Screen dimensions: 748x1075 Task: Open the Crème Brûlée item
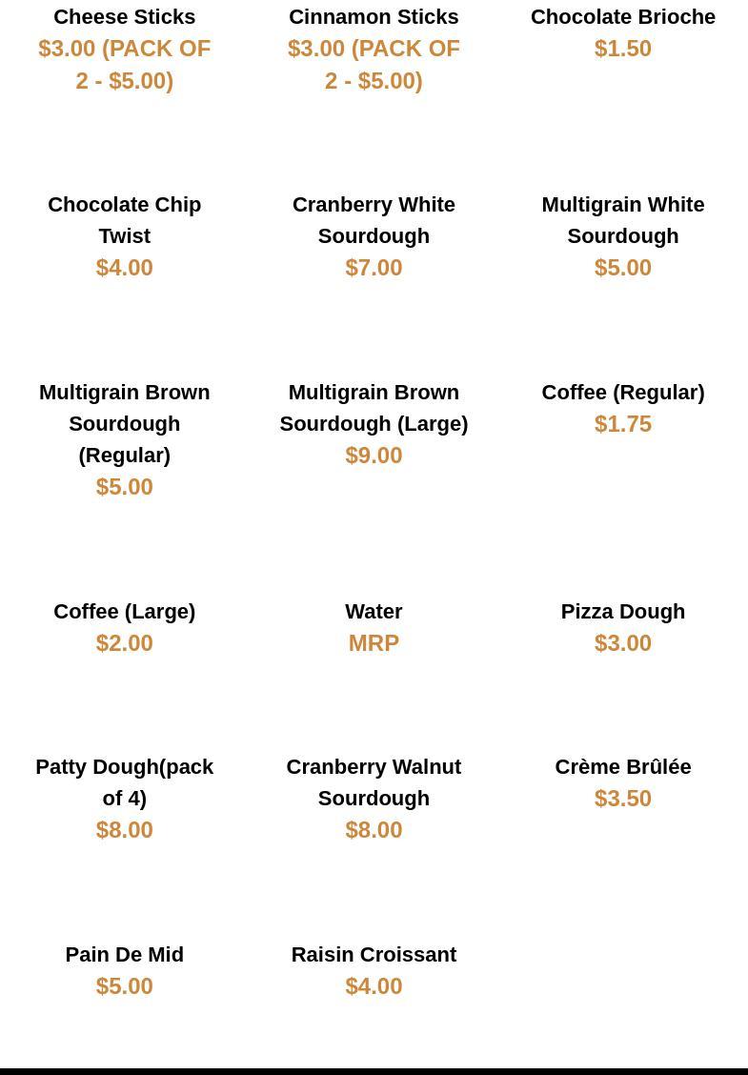pyautogui.click(x=622, y=767)
